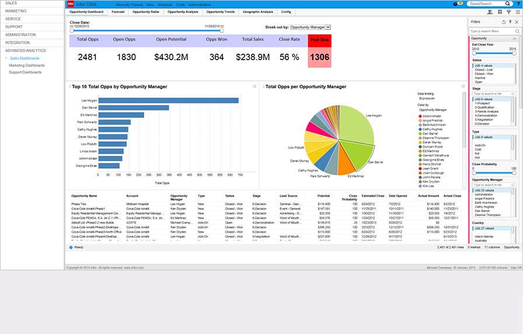Open help via the question mark icon
This screenshot has height=334, width=523.
(518, 4)
